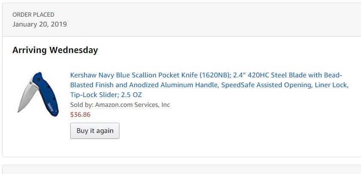Image resolution: width=361 pixels, height=174 pixels.
Task: Click the Arriving Wednesday heading
Action: click(55, 50)
